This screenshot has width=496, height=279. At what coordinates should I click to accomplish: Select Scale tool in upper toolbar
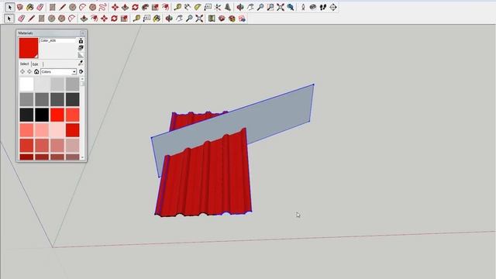coord(155,7)
